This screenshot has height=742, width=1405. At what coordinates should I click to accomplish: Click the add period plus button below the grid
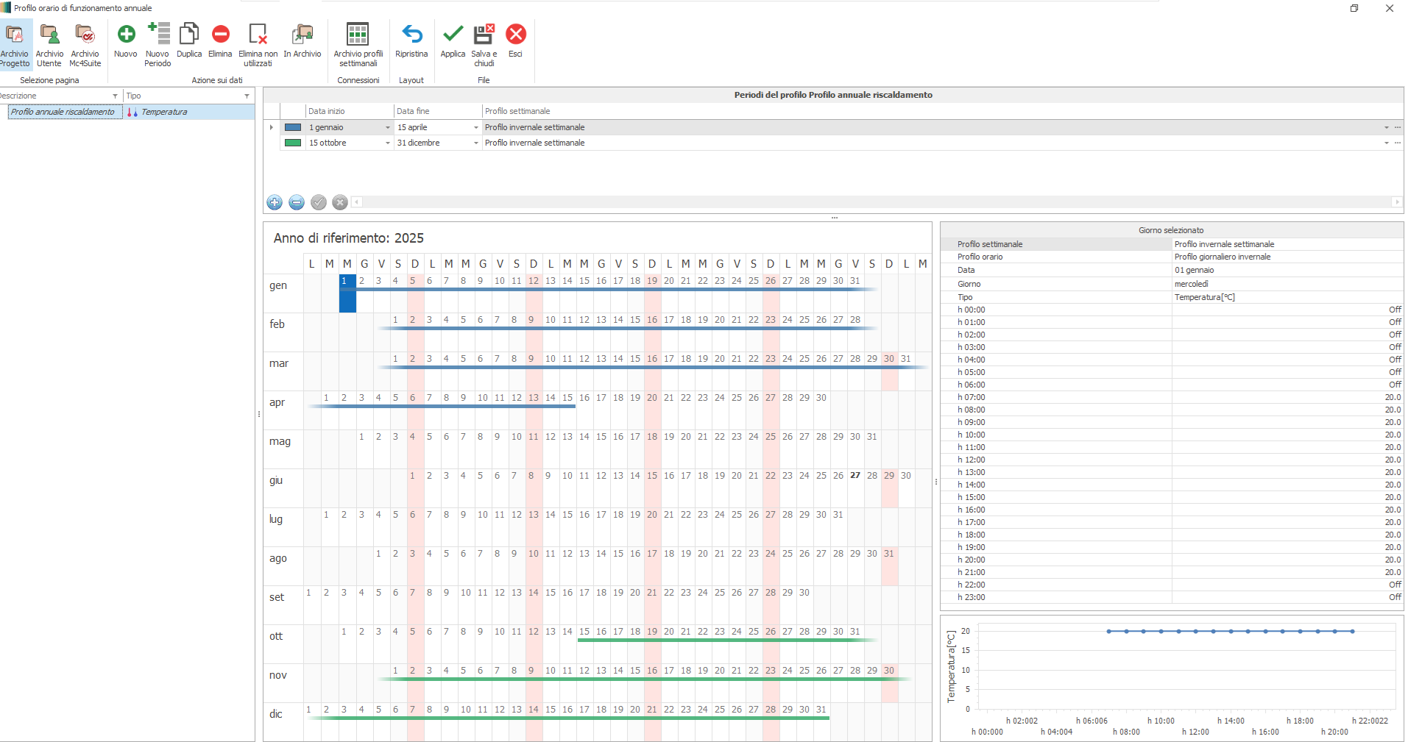click(x=275, y=202)
